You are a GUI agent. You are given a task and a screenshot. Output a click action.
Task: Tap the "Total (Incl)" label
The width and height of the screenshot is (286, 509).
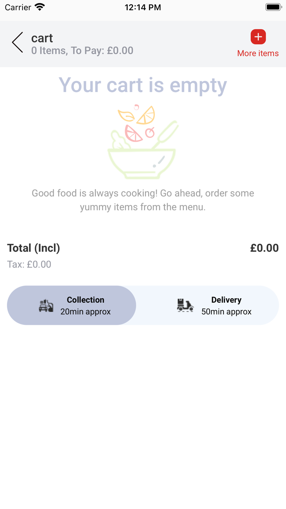[x=34, y=248]
